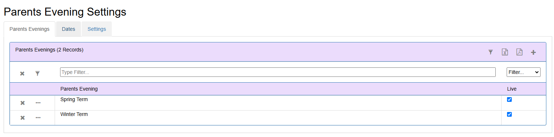The height and width of the screenshot is (137, 554).
Task: Toggle the Live checkbox for Spring Term
Action: point(510,100)
